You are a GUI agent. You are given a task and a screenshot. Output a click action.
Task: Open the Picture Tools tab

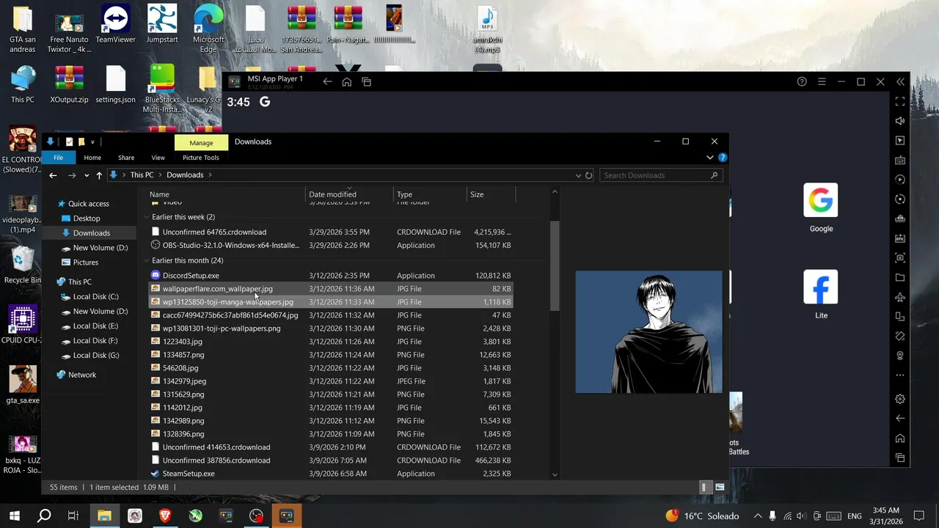pyautogui.click(x=201, y=158)
